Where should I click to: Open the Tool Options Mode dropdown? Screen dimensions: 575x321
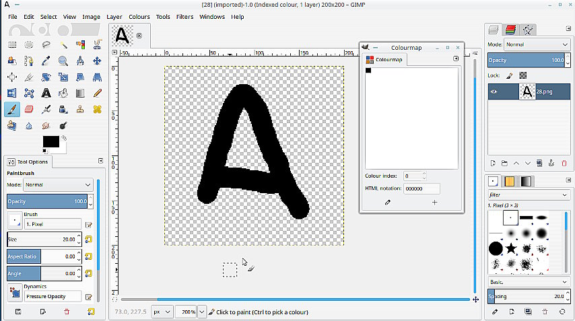click(x=58, y=184)
